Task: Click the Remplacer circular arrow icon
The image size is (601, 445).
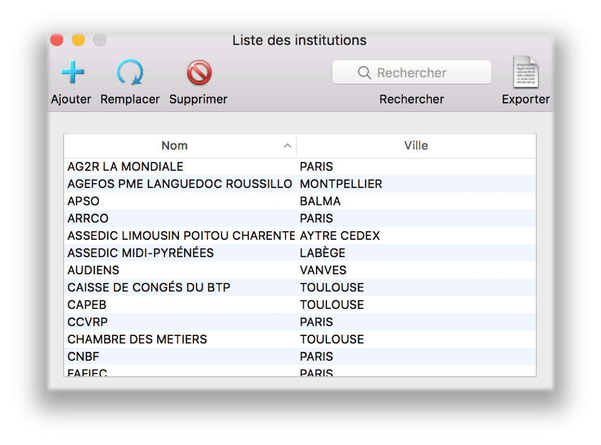Action: point(130,72)
